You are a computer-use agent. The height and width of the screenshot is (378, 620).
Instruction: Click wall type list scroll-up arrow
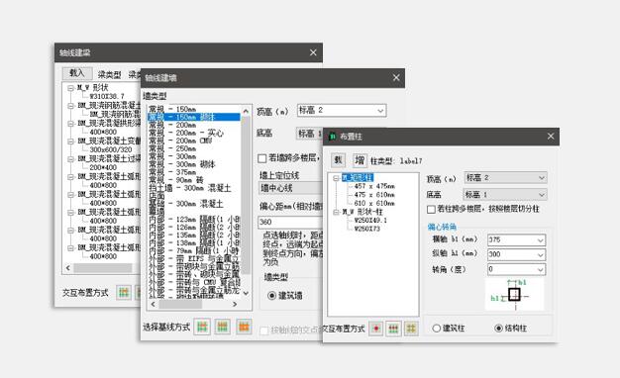pos(246,112)
